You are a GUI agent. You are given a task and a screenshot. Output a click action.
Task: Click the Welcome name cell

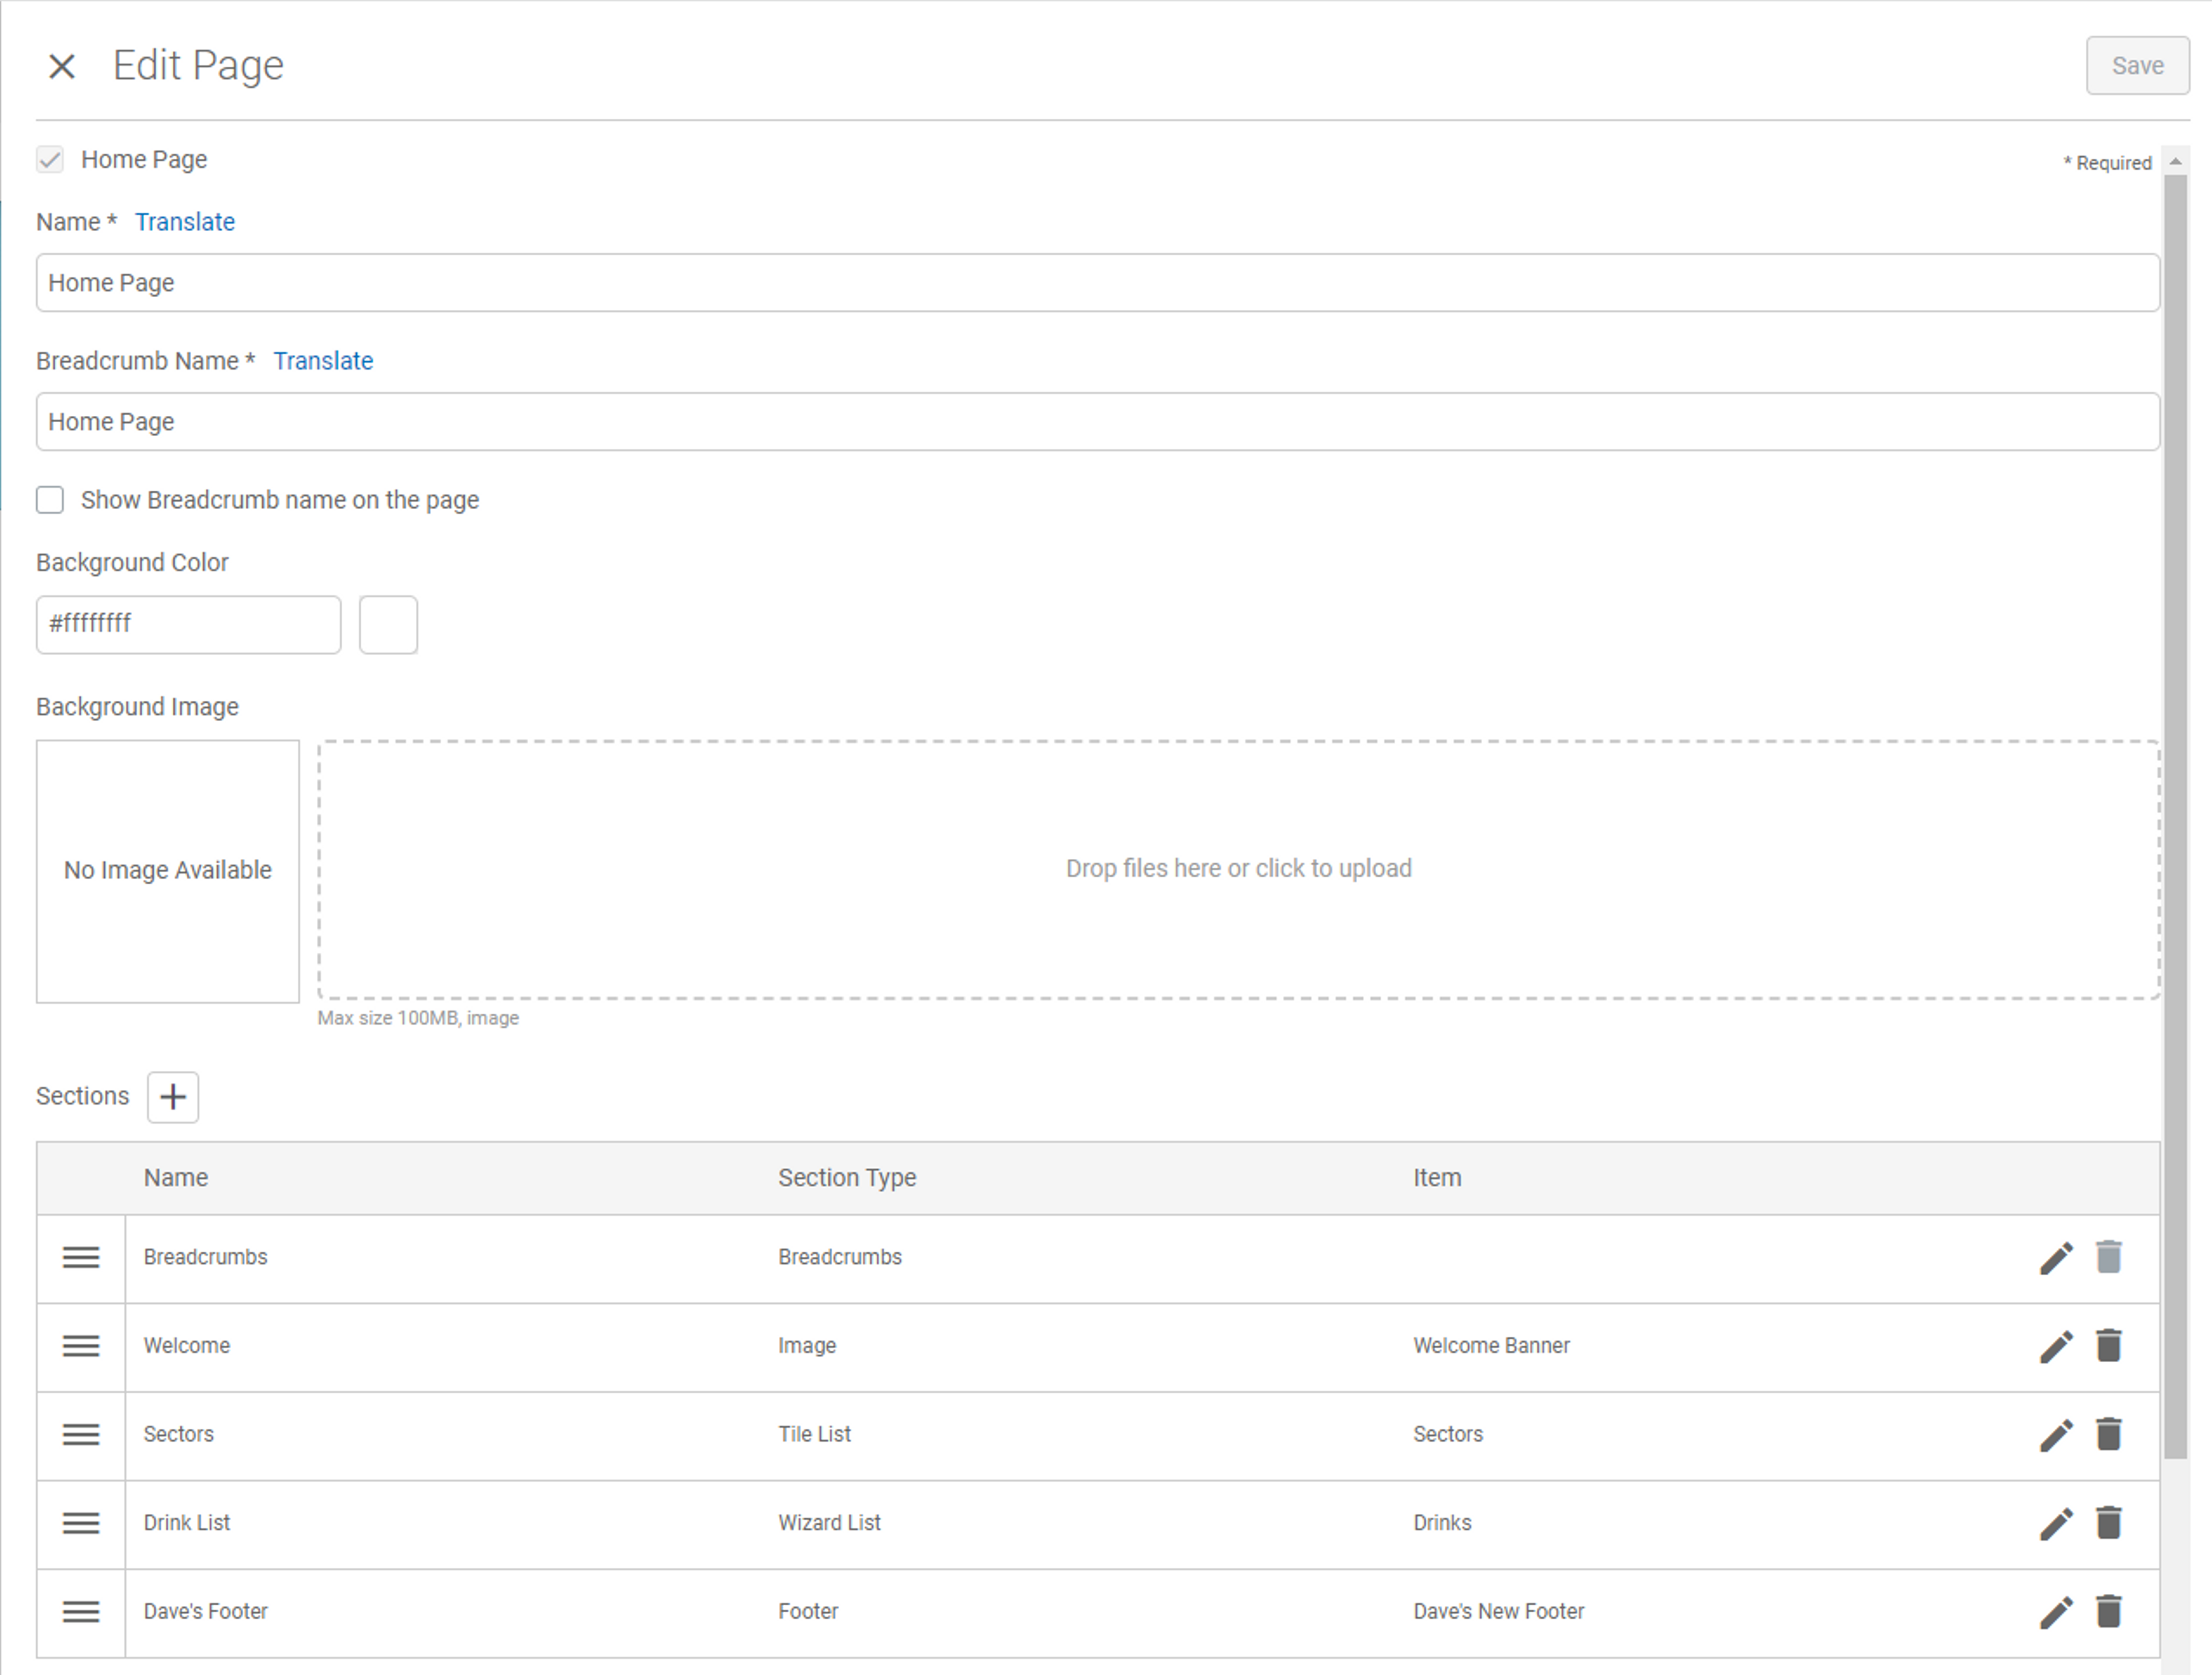coord(187,1346)
